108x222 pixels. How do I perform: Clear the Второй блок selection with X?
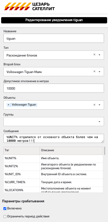click(x=94, y=72)
